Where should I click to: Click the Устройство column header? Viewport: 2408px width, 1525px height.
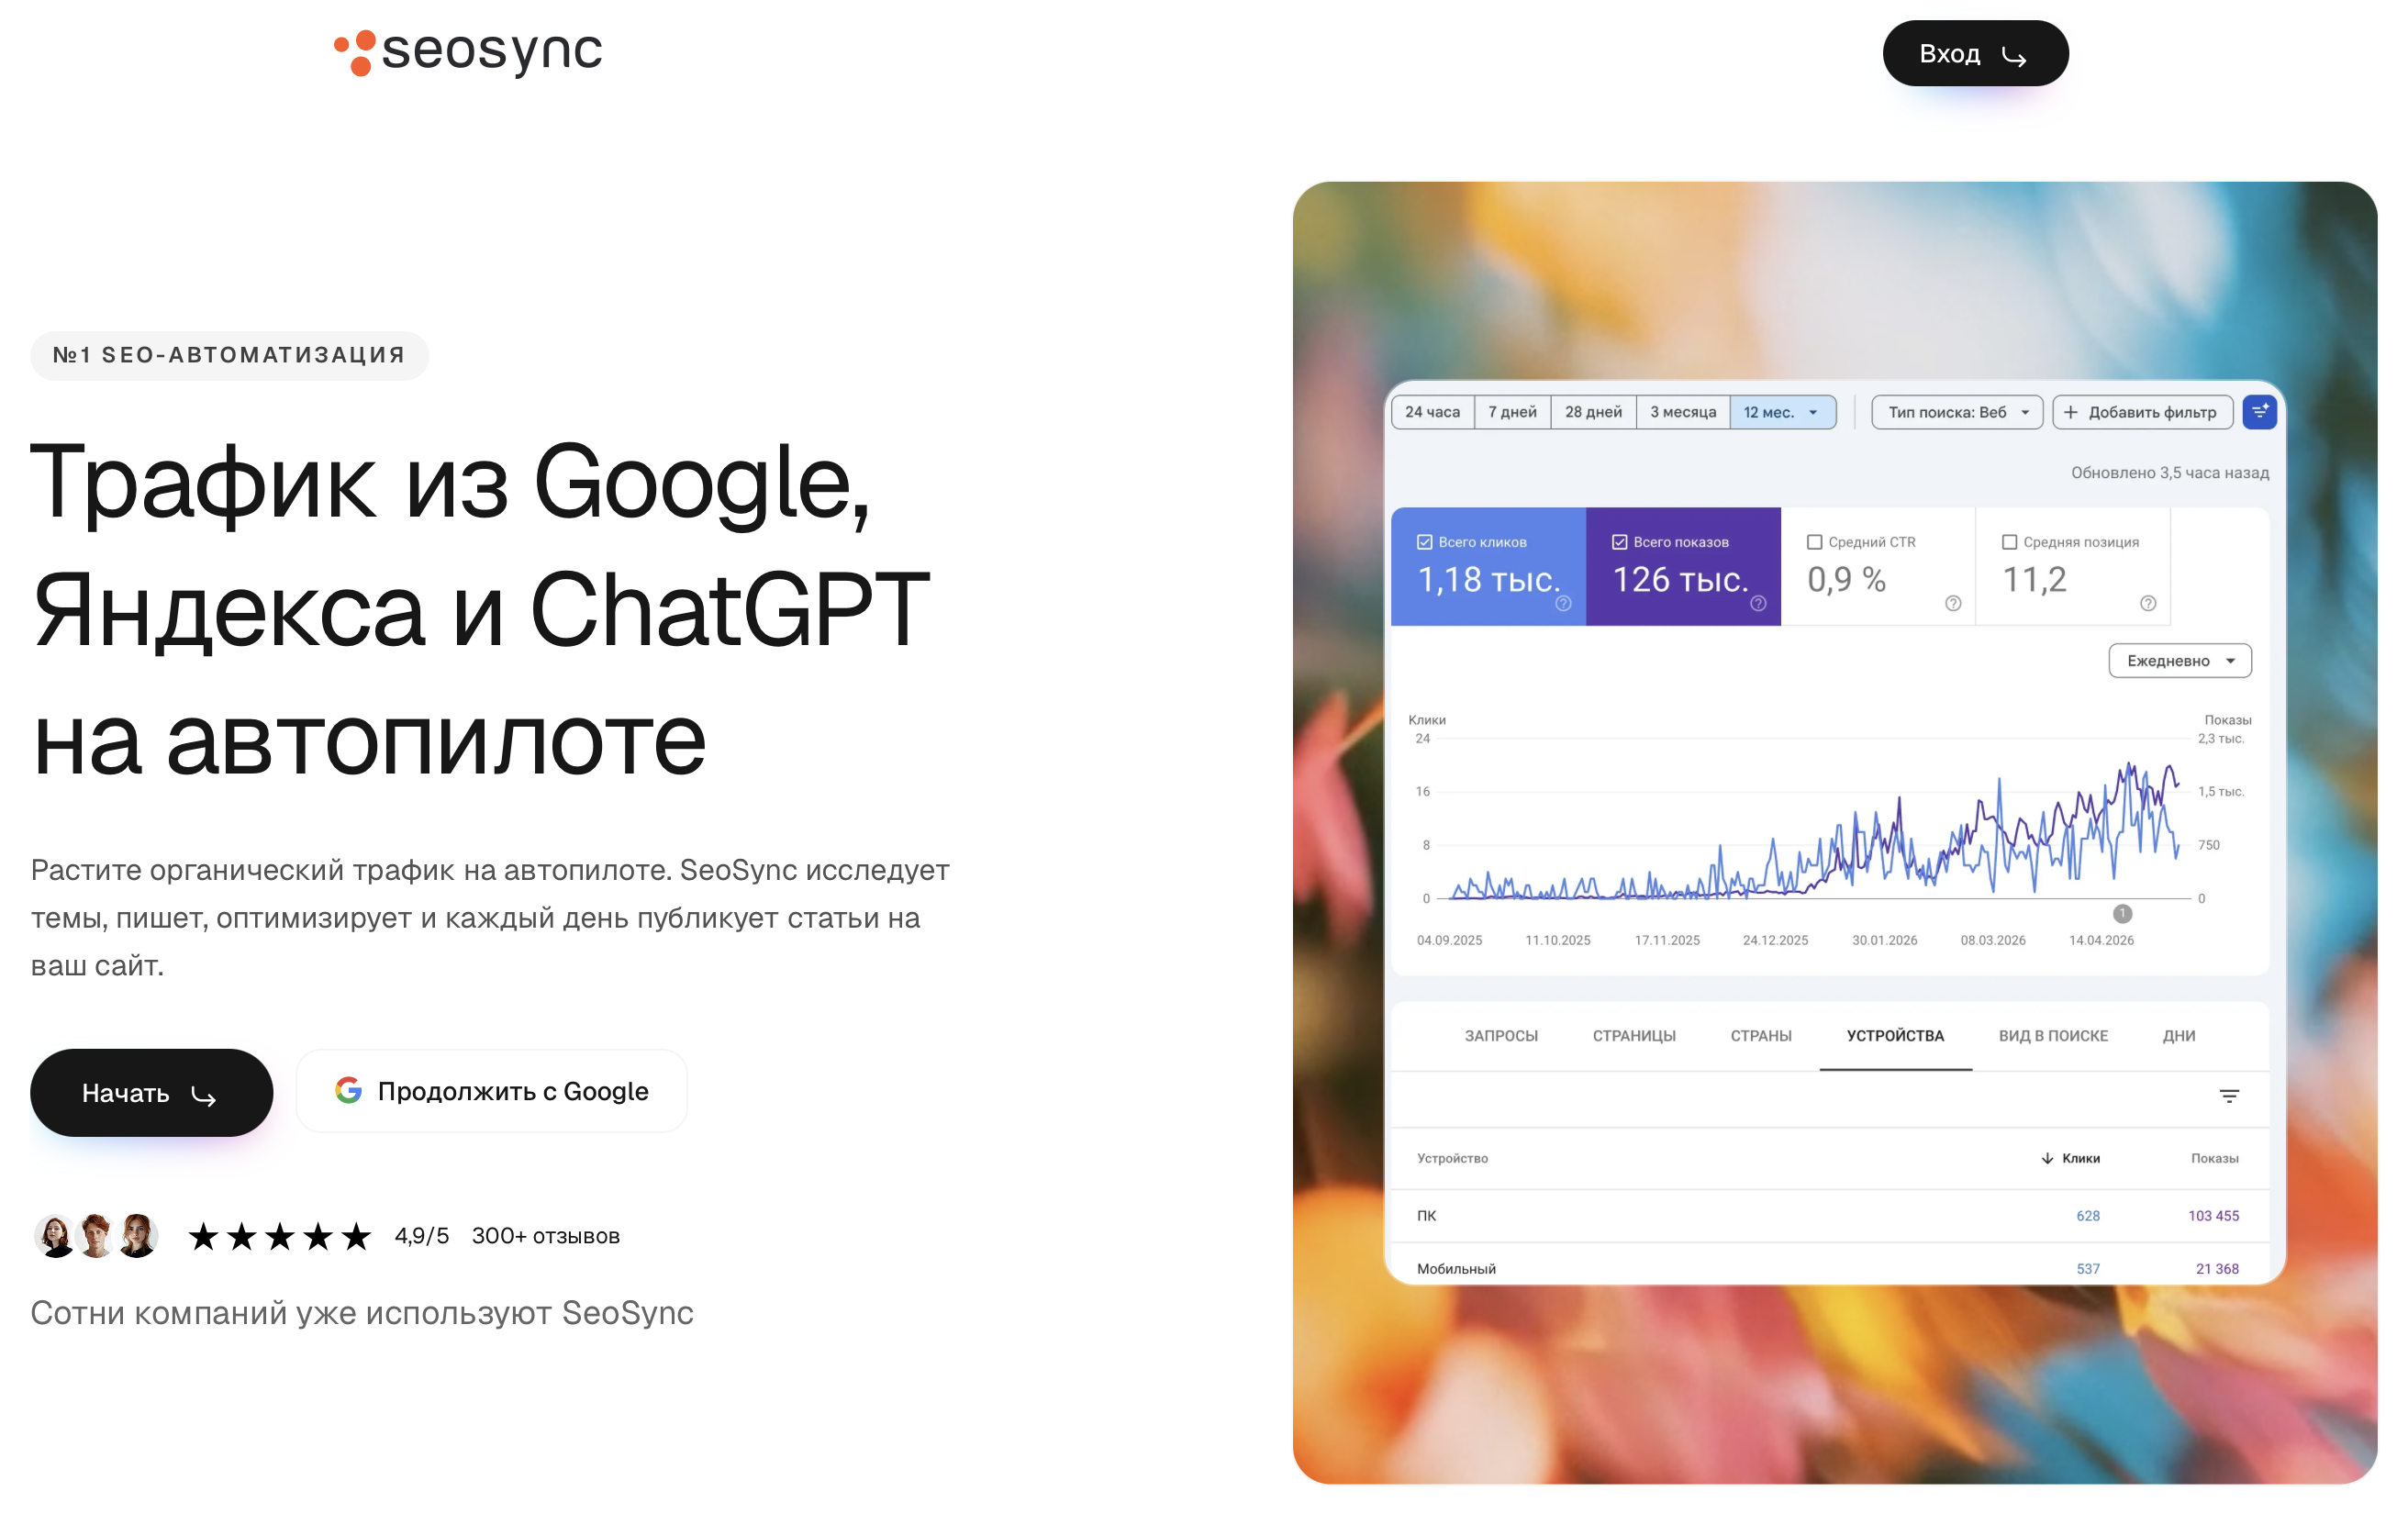[x=1452, y=1158]
